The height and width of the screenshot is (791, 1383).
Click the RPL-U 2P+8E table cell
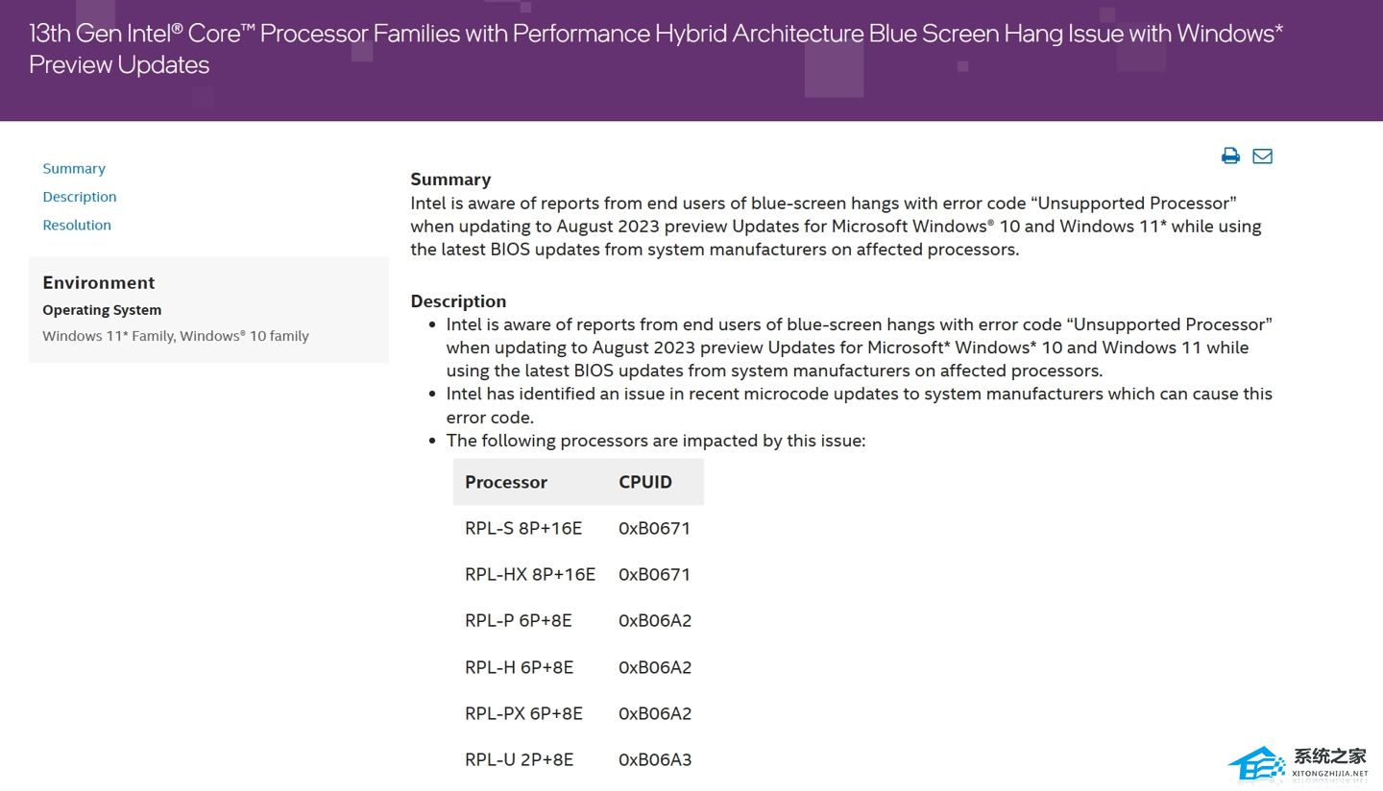[519, 759]
